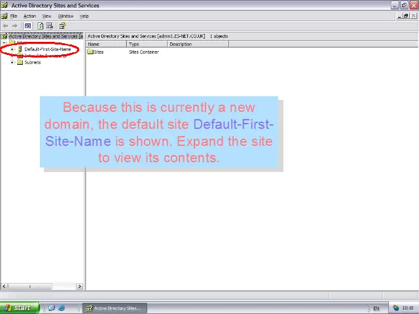Minimize the inner MMC child window
Viewport: 419px width, 314px height.
(399, 16)
